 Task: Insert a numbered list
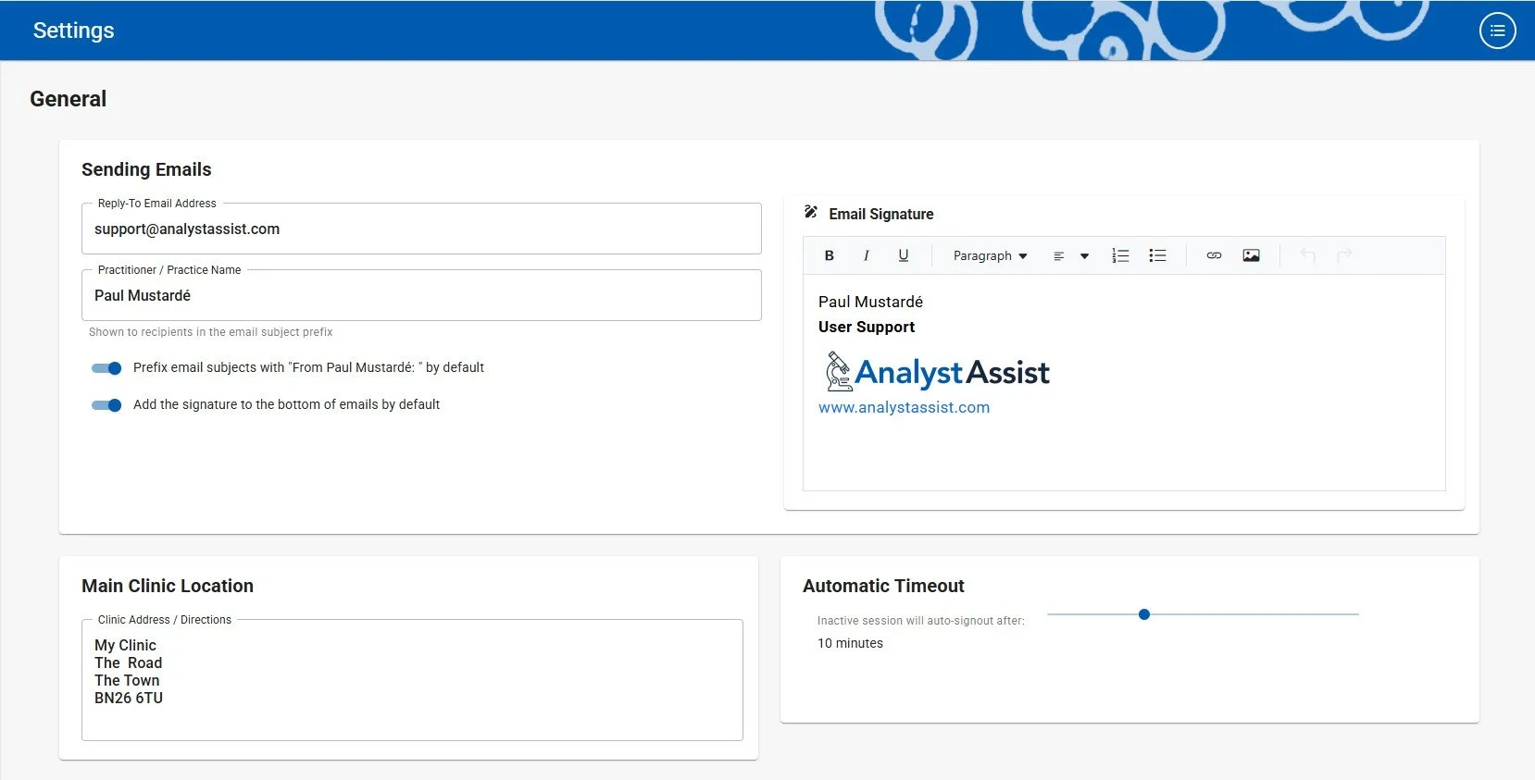point(1120,255)
